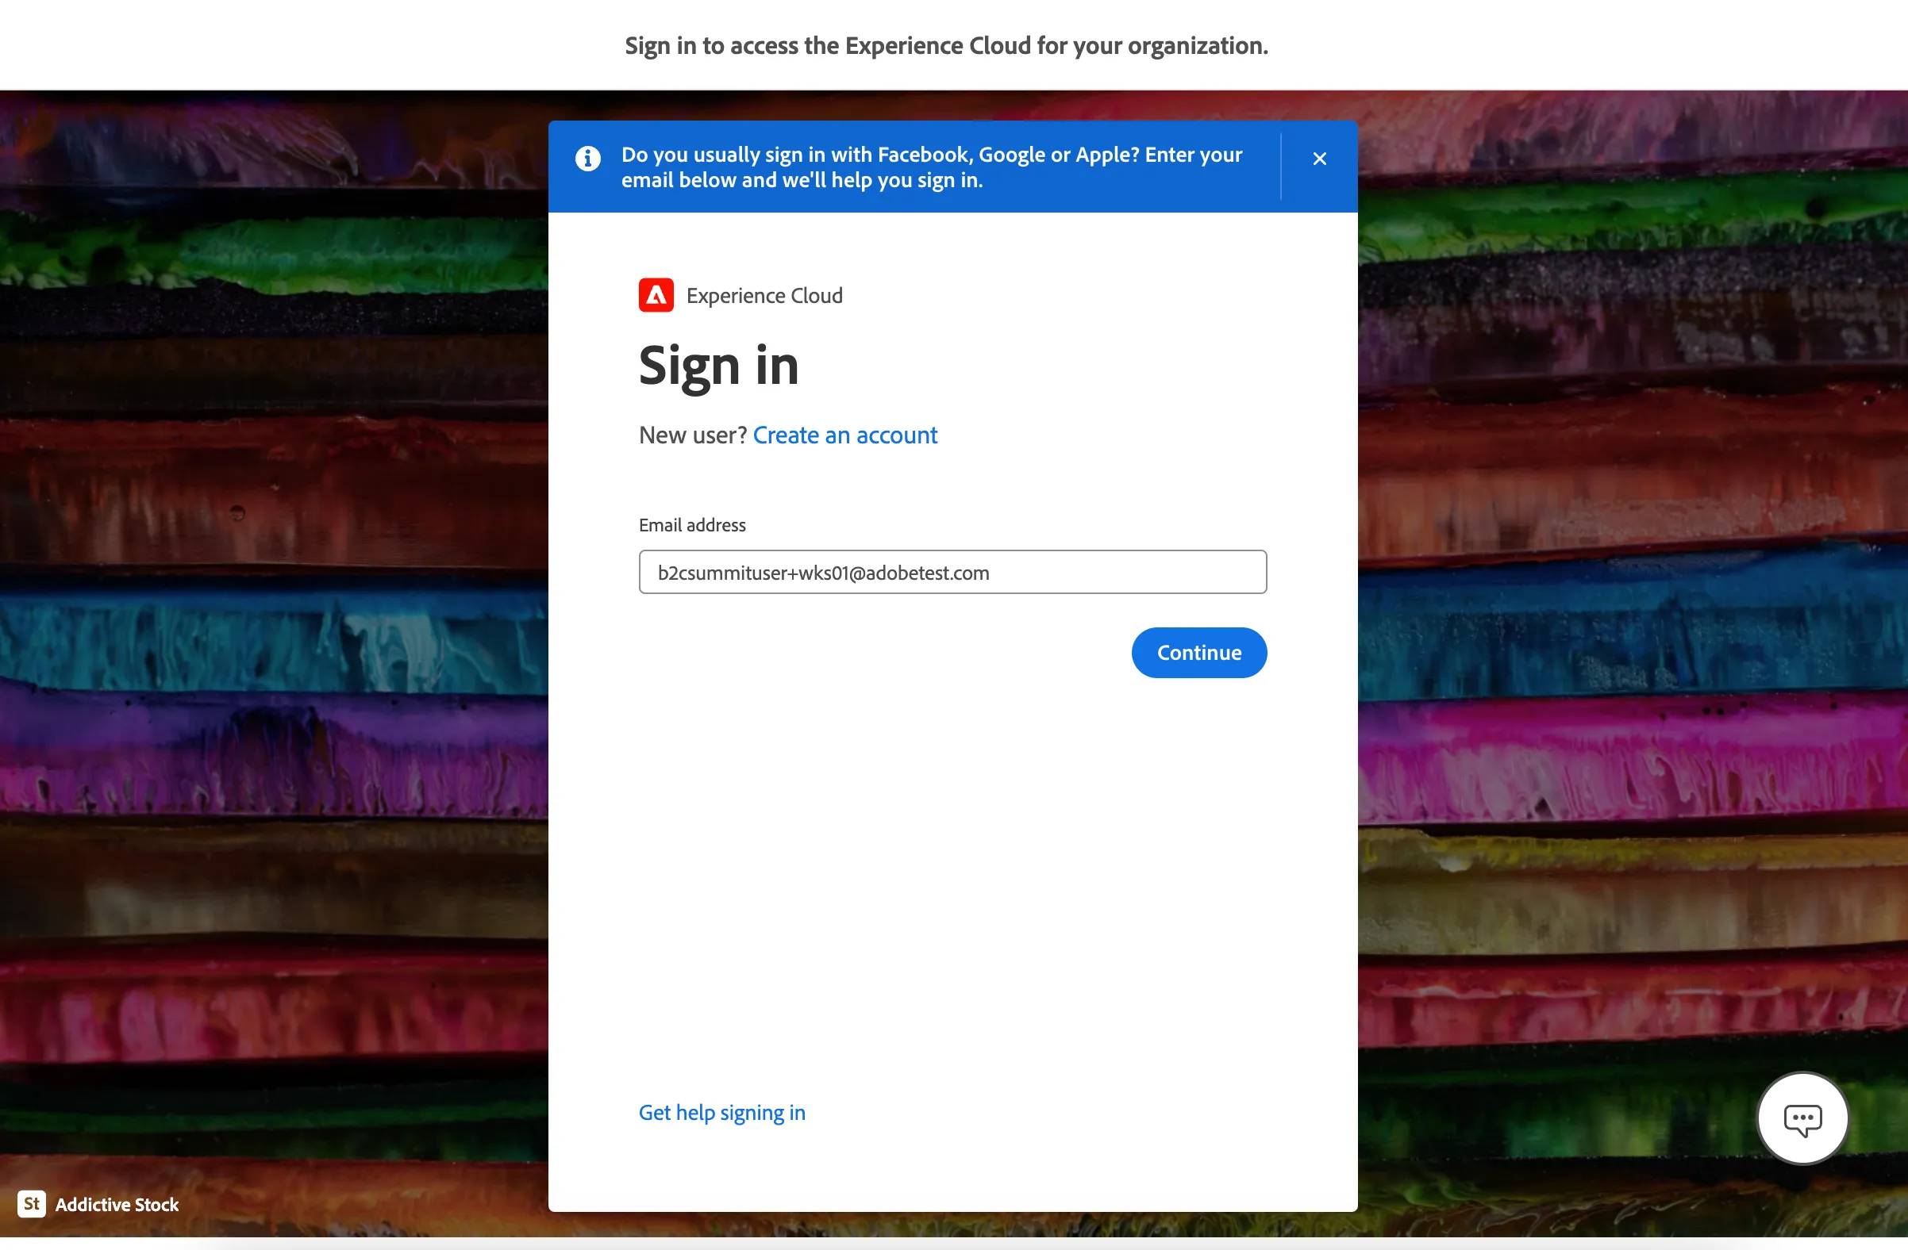Viewport: 1908px width, 1250px height.
Task: Click the Continue button
Action: click(x=1198, y=652)
